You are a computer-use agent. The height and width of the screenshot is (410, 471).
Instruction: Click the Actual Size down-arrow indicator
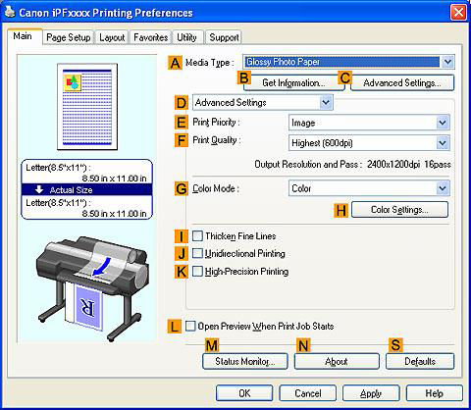[x=39, y=189]
